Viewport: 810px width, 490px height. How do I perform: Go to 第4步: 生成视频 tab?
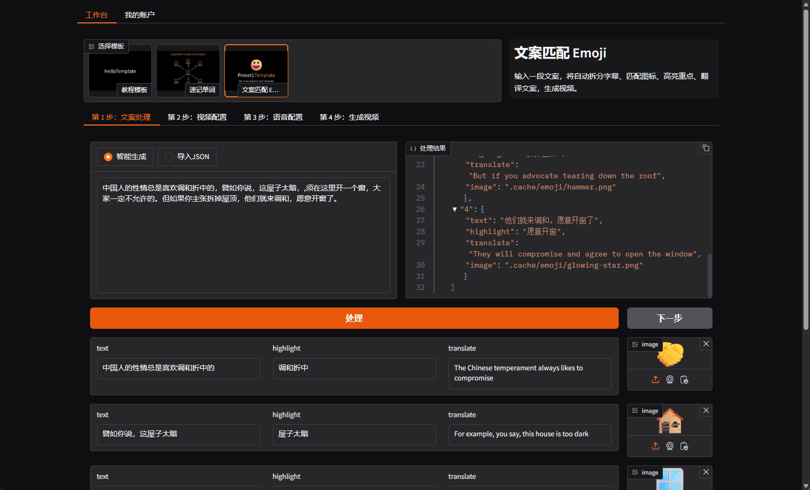(349, 117)
